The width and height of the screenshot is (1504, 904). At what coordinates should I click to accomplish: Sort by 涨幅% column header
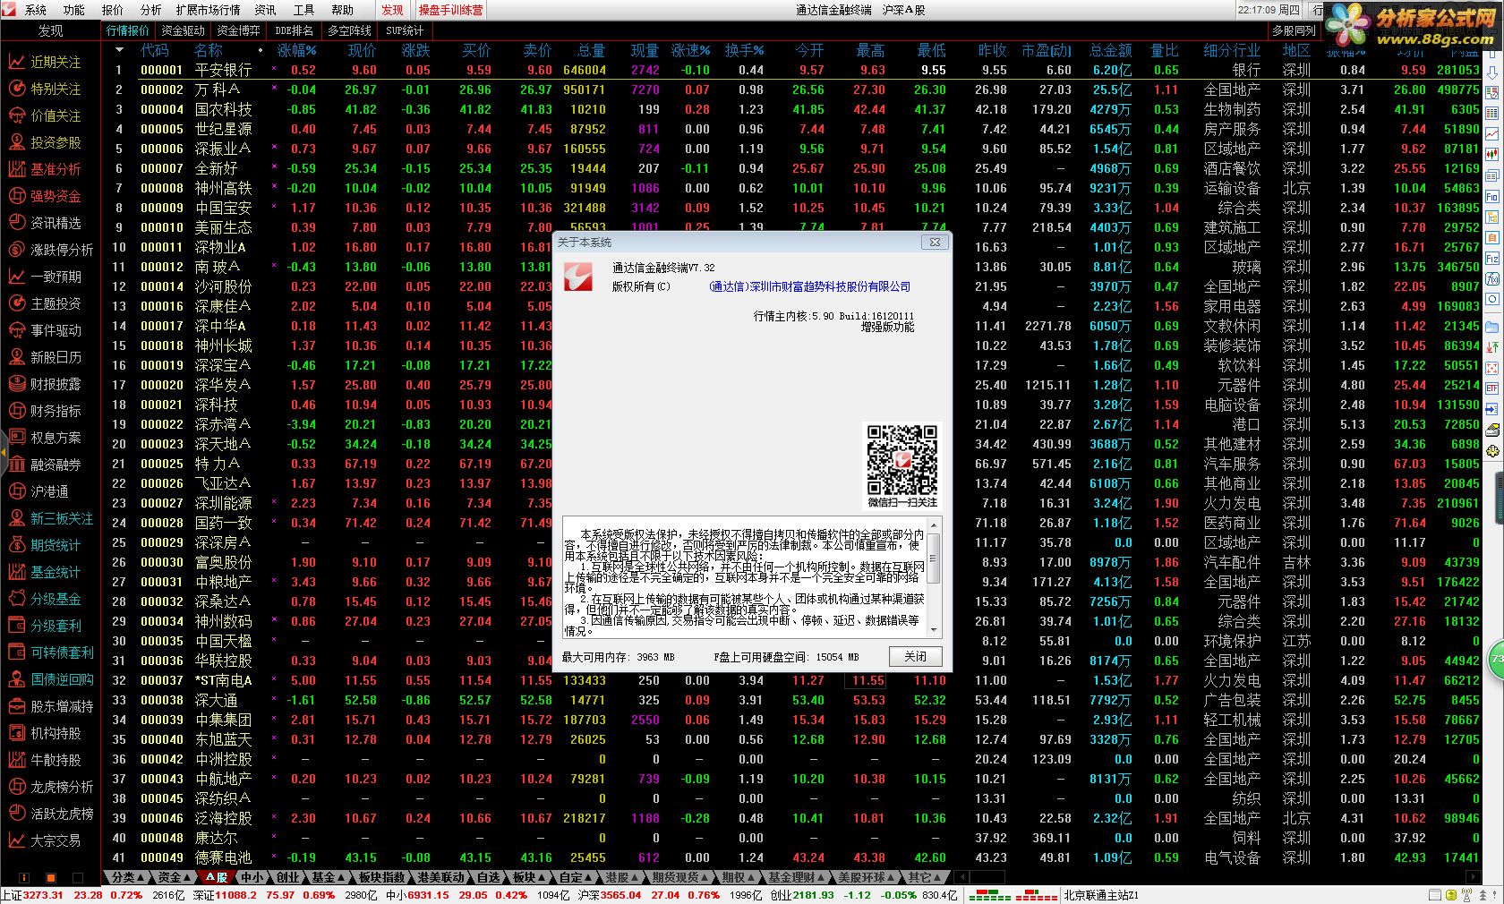tap(296, 51)
